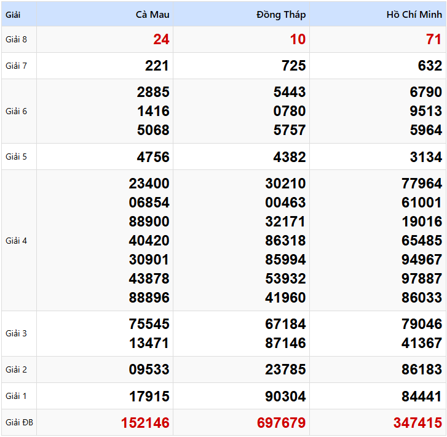447x437 pixels.
Task: Click Hồ Chí Minh number 94967
Action: click(x=422, y=260)
